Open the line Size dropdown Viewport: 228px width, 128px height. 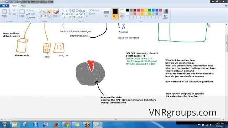point(106,13)
